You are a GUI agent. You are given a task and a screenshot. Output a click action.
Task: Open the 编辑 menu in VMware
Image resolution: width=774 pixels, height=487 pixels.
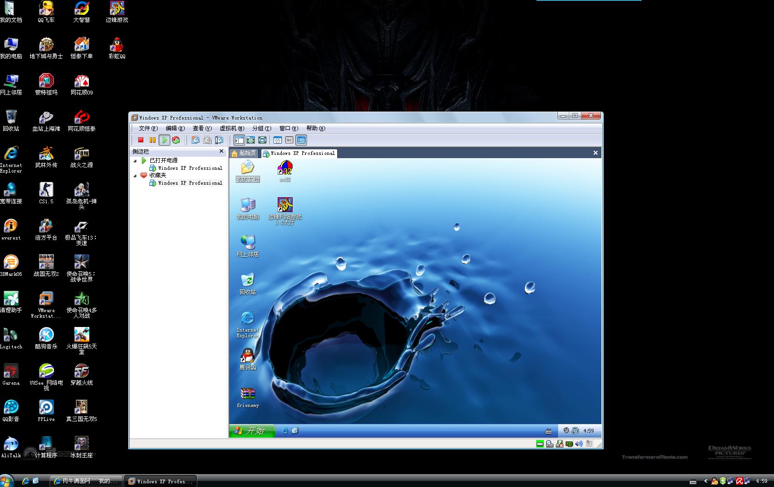175,128
